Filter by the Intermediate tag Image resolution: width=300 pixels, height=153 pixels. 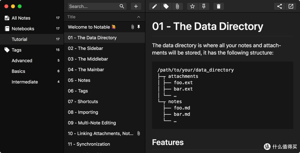point(32,82)
